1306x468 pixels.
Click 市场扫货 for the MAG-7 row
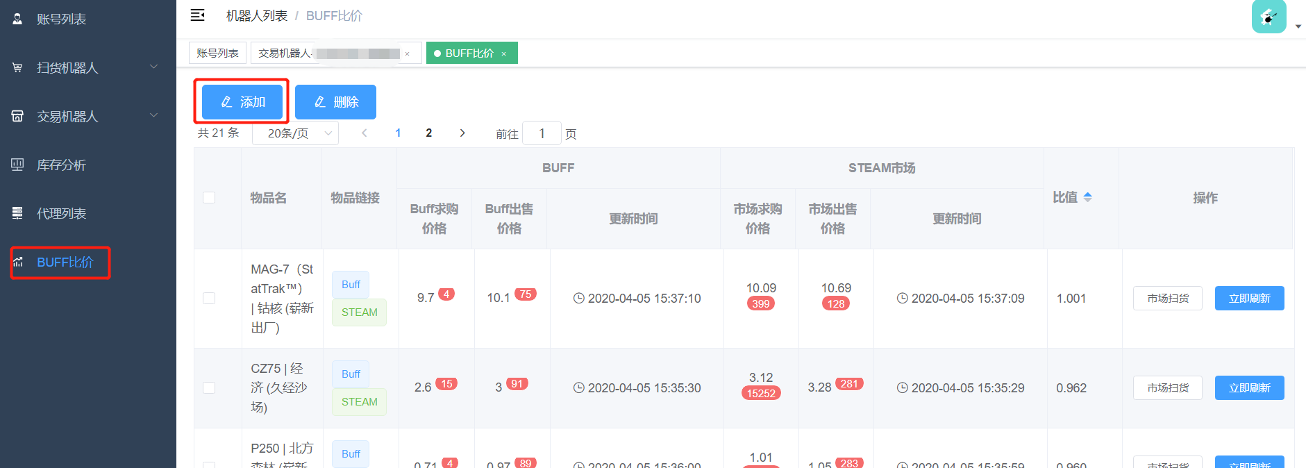[x=1168, y=298]
